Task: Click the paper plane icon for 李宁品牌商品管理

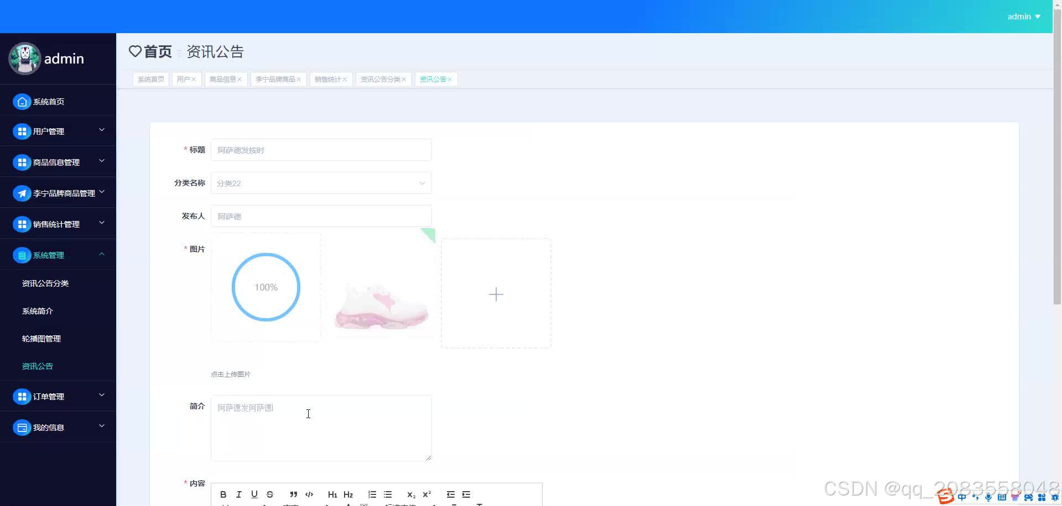Action: 22,193
